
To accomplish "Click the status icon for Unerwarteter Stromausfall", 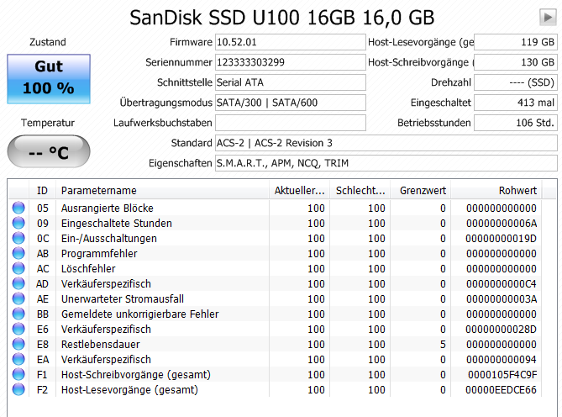I will coord(18,298).
